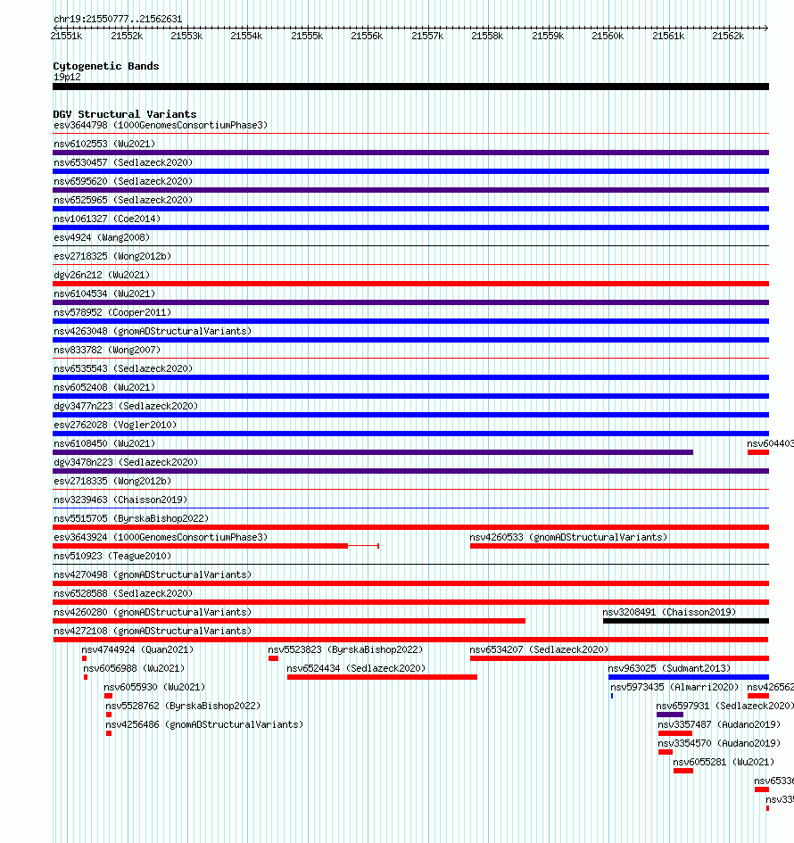Image resolution: width=794 pixels, height=843 pixels.
Task: Open the nsv4272108 (gnomADStructuralVariants) variant
Action: (153, 632)
